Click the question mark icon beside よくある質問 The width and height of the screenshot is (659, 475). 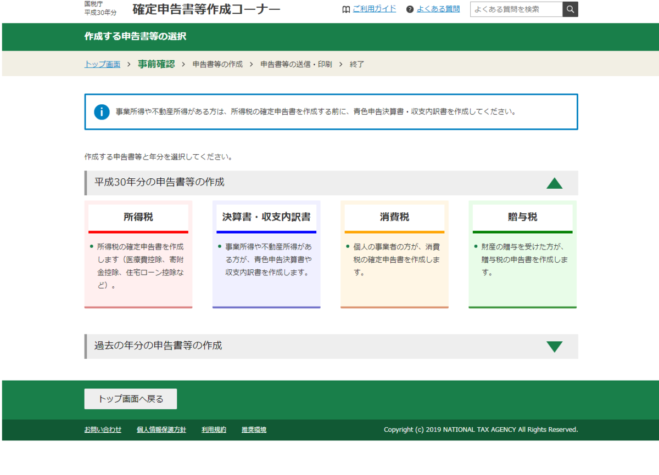410,9
